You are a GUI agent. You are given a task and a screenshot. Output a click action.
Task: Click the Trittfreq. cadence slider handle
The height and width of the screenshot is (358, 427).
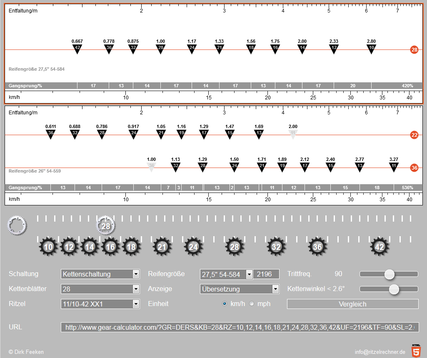[x=390, y=274]
